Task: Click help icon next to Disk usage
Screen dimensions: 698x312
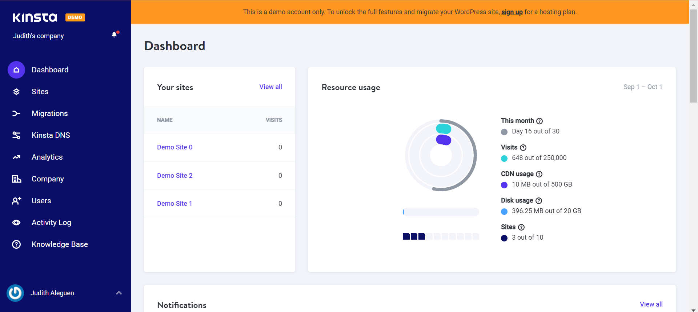Action: tap(539, 201)
